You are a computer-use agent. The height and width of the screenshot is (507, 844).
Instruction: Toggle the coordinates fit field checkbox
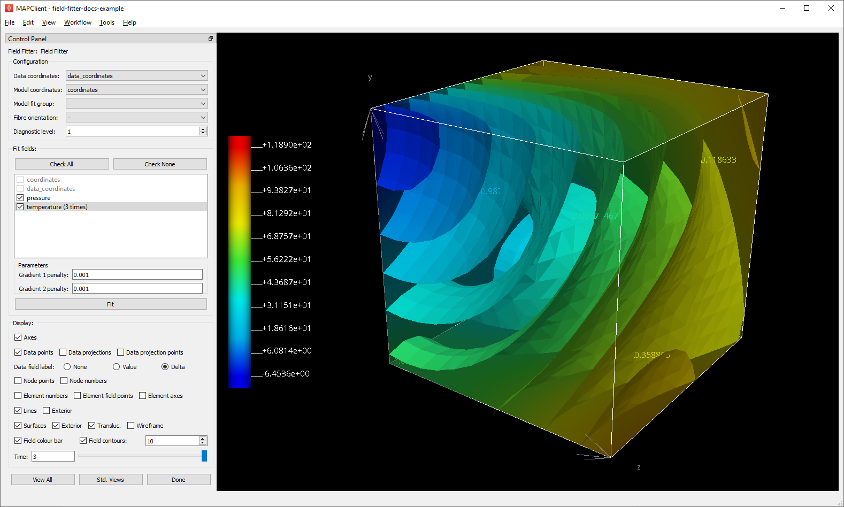point(20,180)
